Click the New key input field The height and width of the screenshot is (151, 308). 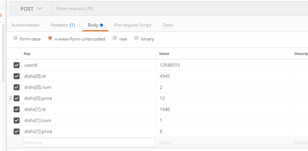(89, 143)
